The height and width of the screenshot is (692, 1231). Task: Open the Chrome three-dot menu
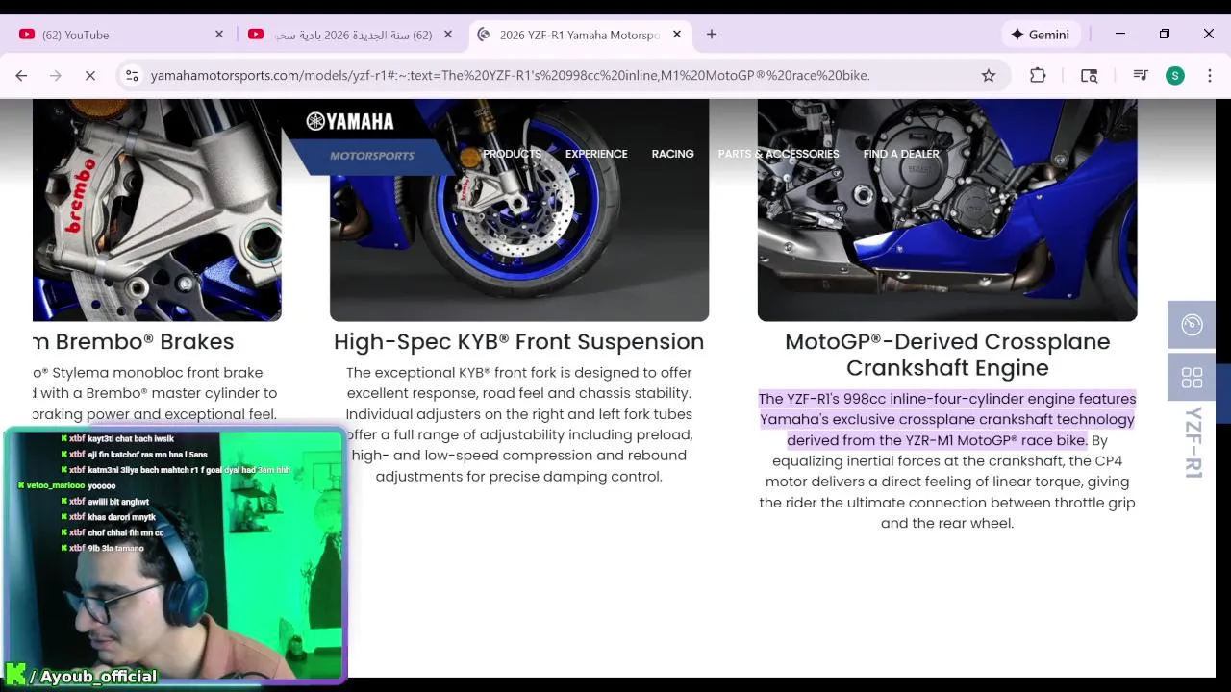tap(1210, 75)
